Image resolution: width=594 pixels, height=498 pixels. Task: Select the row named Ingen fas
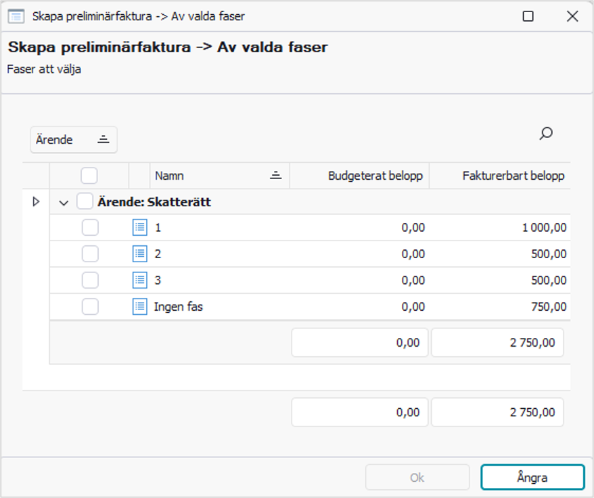(x=310, y=307)
